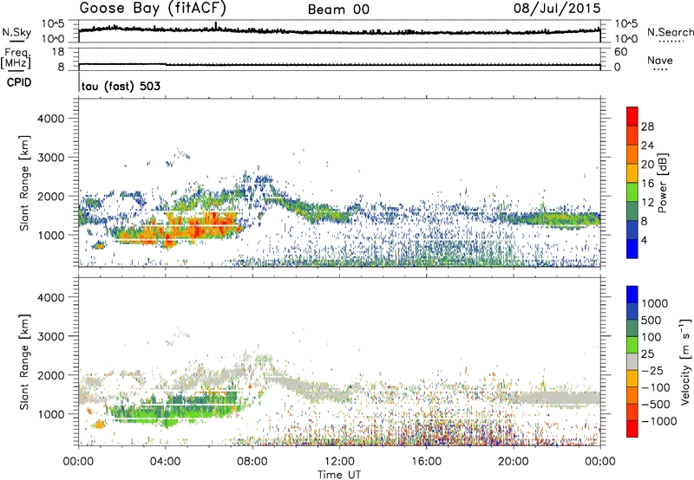This screenshot has width=694, height=480.
Task: Click the blue bottom of Power colorbar
Action: [x=632, y=249]
